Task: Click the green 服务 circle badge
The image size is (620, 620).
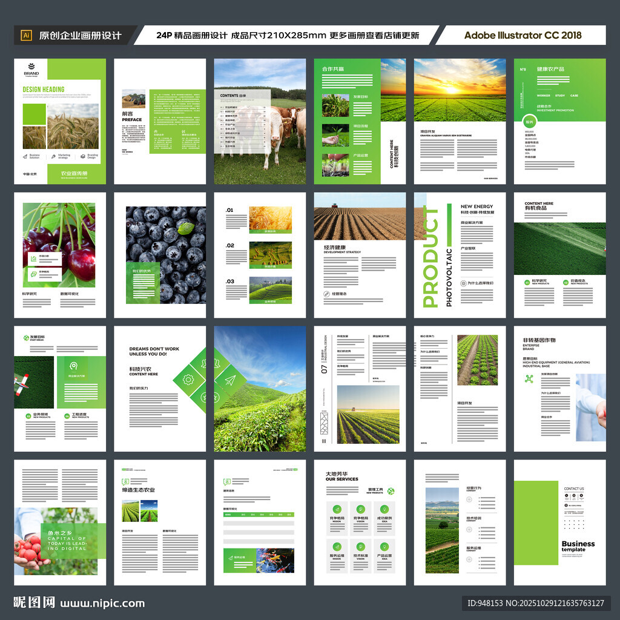Action: pos(529,122)
